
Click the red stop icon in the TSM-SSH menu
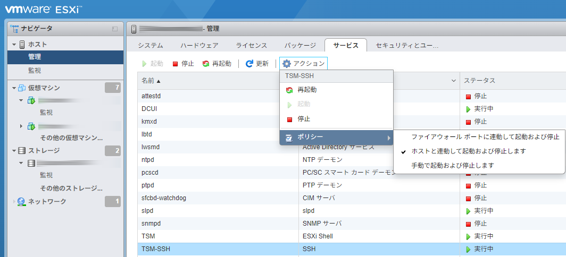tap(289, 119)
